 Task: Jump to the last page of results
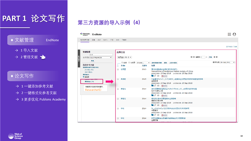[x=217, y=57]
